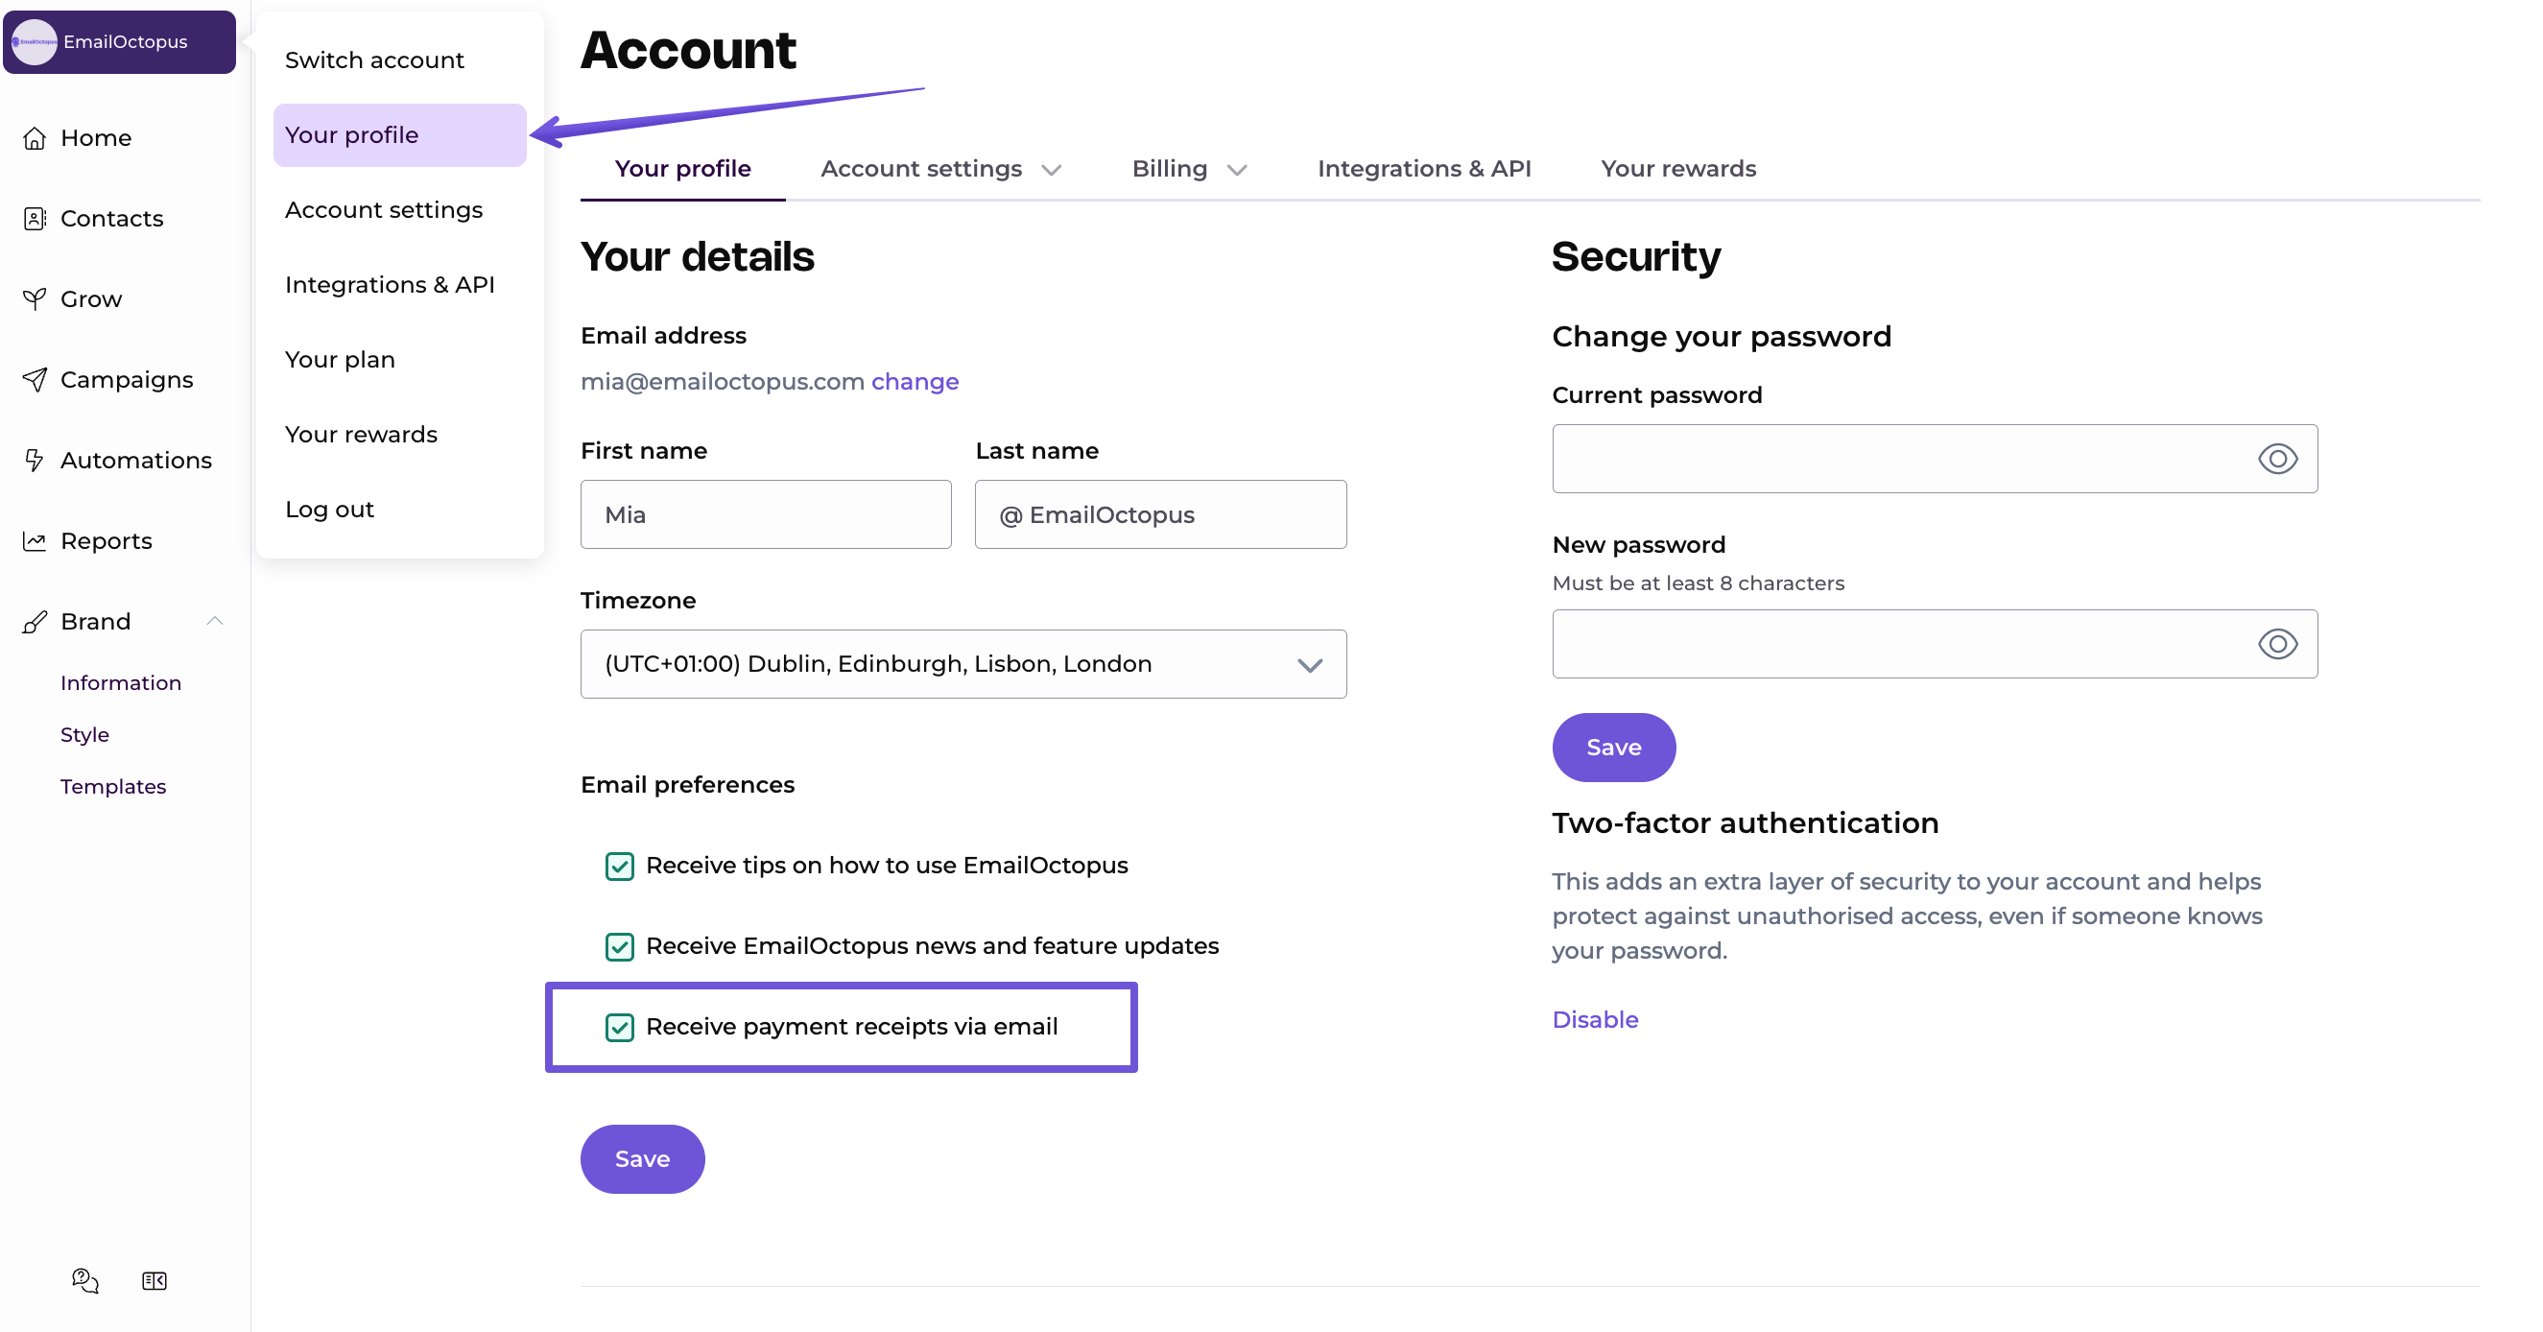Go to Automations in the sidebar

coord(136,460)
